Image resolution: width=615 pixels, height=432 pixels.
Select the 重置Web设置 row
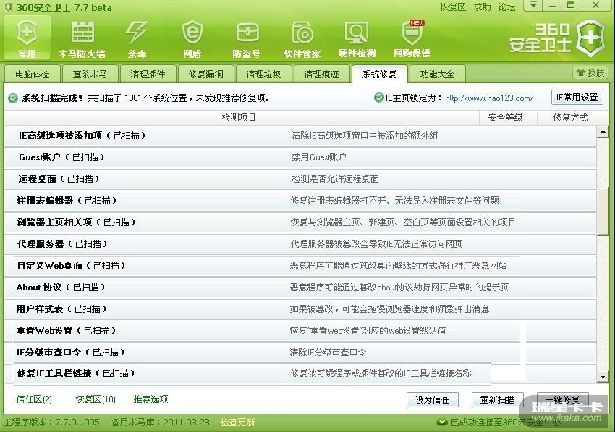[x=300, y=331]
